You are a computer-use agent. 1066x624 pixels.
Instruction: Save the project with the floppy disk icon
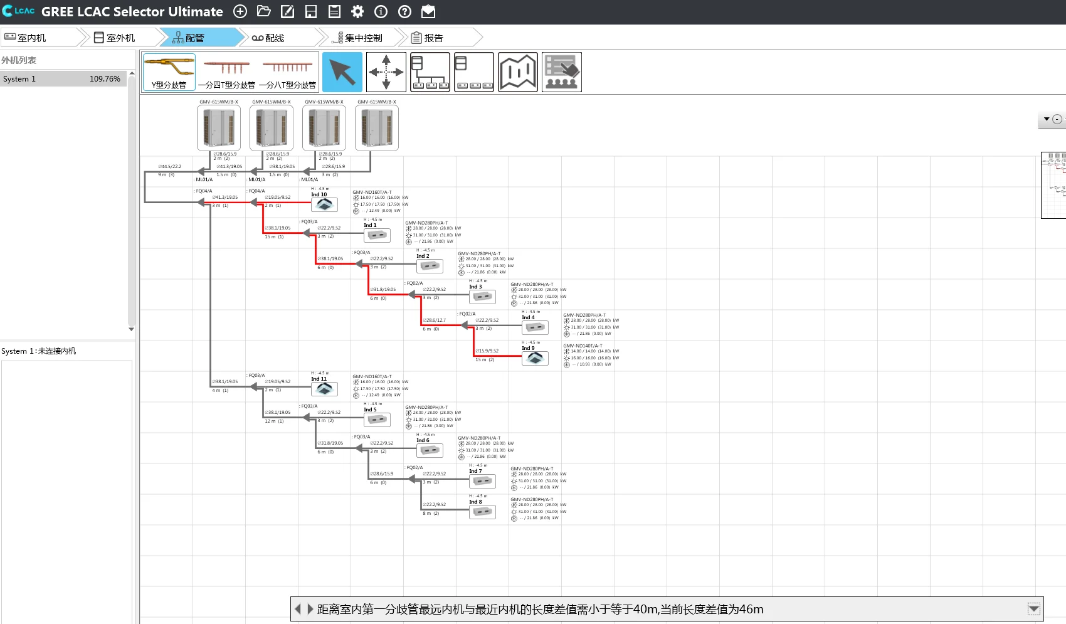311,11
